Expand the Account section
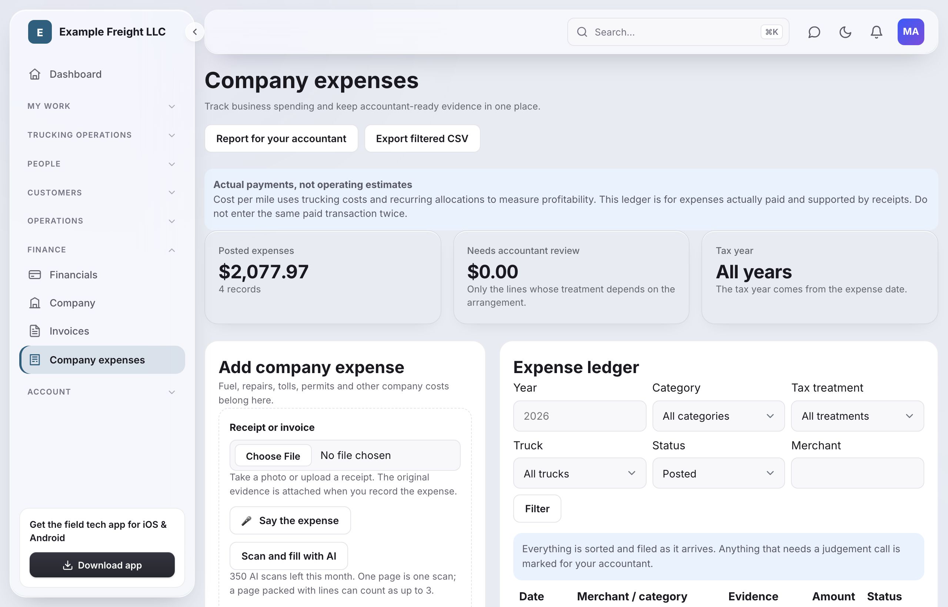 102,392
